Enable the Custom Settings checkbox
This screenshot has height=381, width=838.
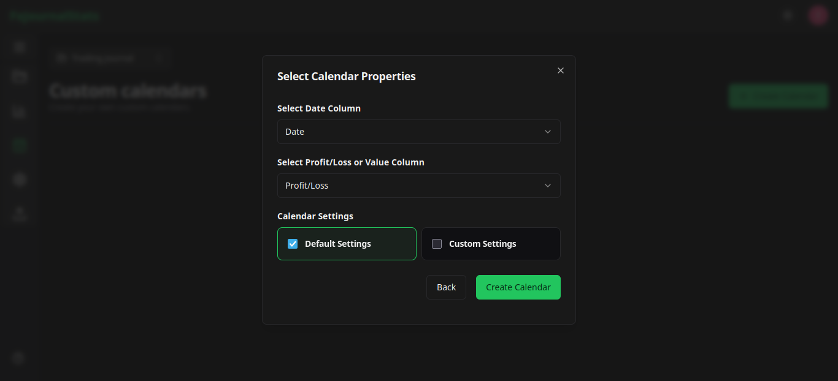pyautogui.click(x=436, y=244)
